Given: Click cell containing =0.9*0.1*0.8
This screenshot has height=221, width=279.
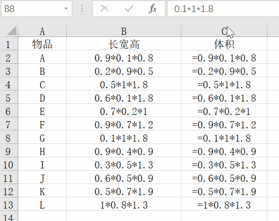Looking at the screenshot, I should pyautogui.click(x=224, y=57).
